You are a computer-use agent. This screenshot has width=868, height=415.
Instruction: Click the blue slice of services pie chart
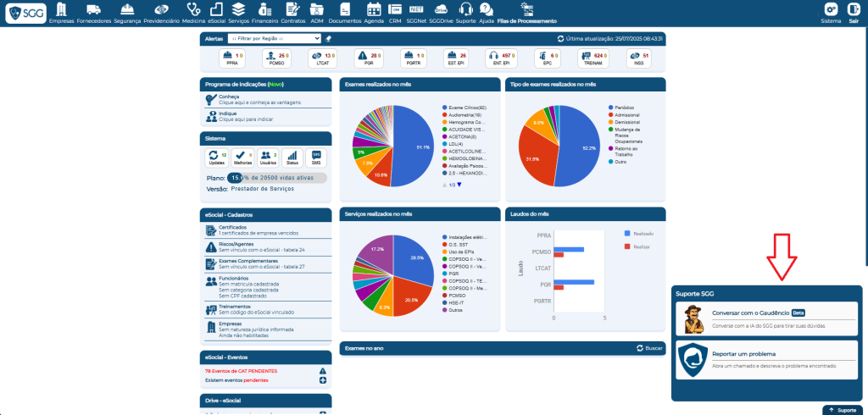[414, 261]
